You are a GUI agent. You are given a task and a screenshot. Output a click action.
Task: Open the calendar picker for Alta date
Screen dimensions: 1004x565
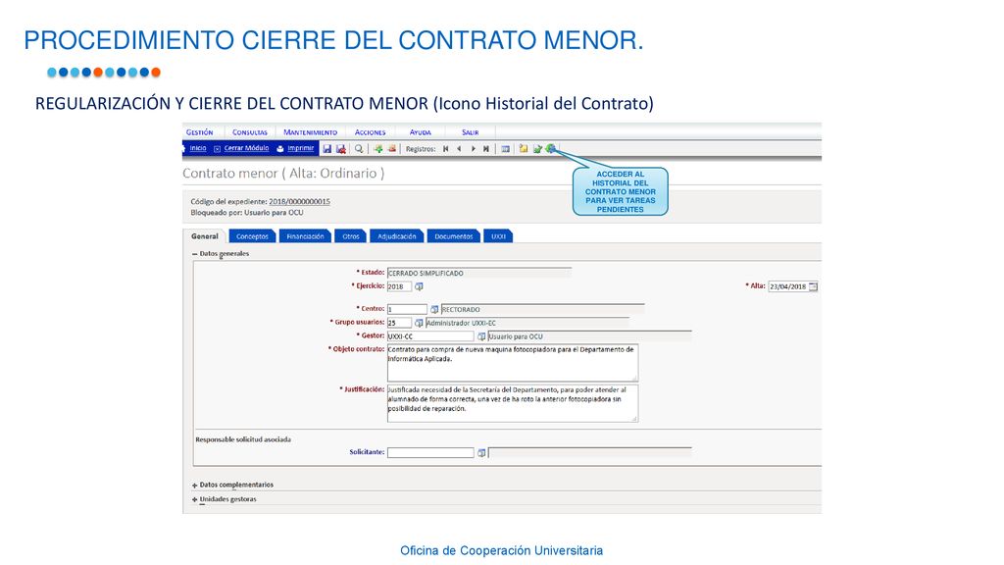click(813, 286)
